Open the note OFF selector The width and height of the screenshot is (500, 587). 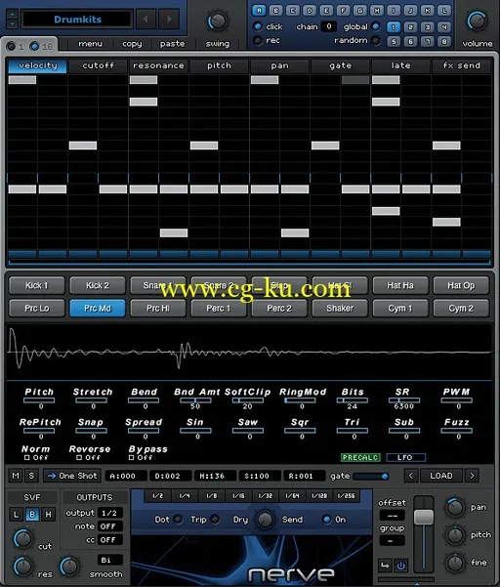[110, 526]
